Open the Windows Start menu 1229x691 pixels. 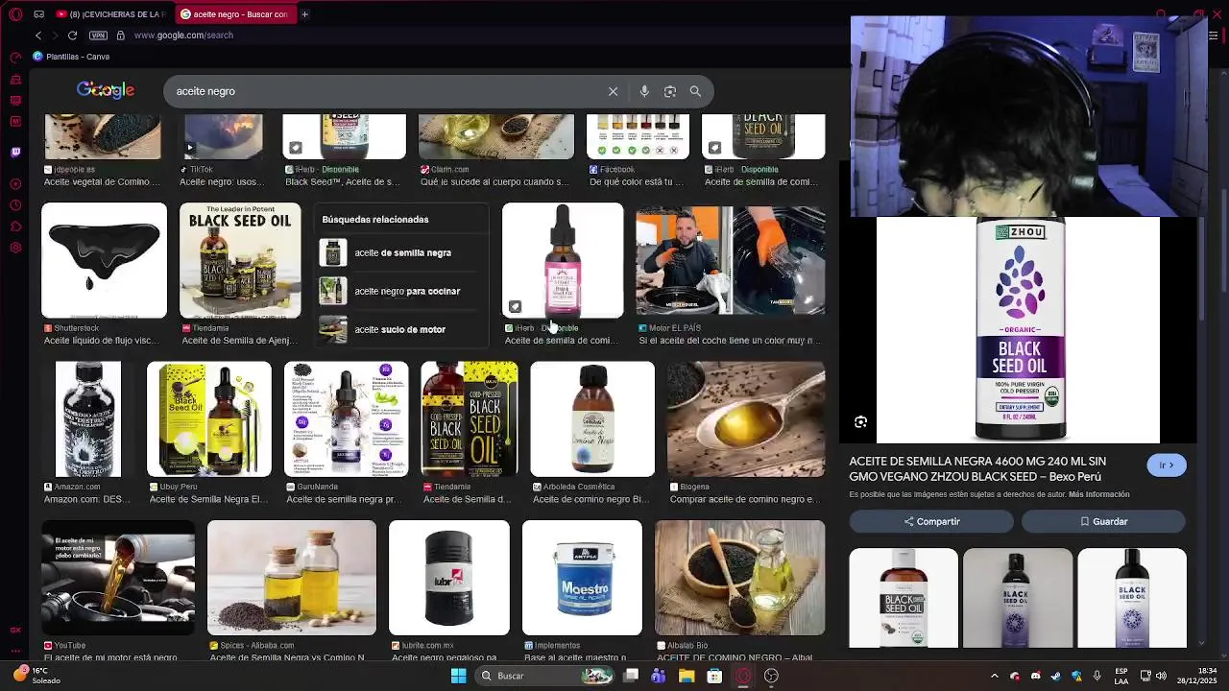point(459,676)
